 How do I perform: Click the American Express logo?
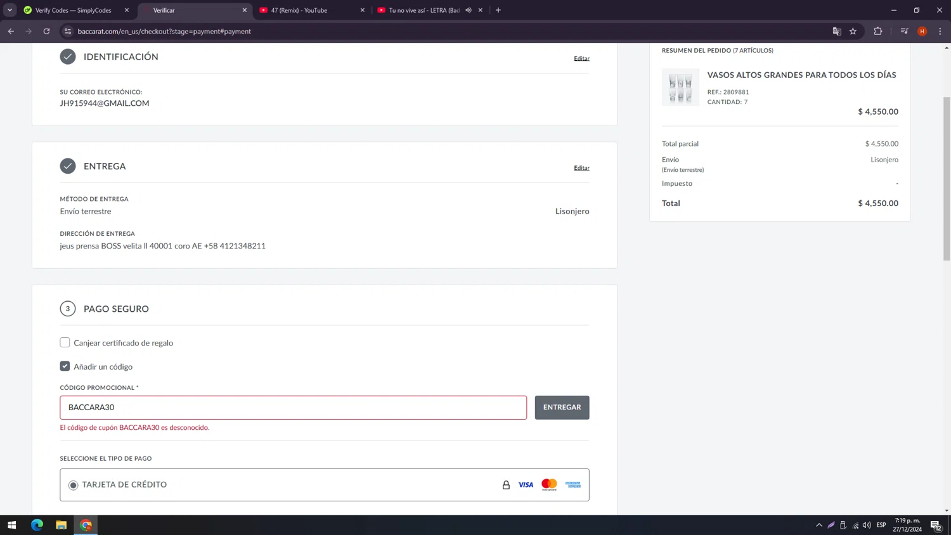point(573,485)
